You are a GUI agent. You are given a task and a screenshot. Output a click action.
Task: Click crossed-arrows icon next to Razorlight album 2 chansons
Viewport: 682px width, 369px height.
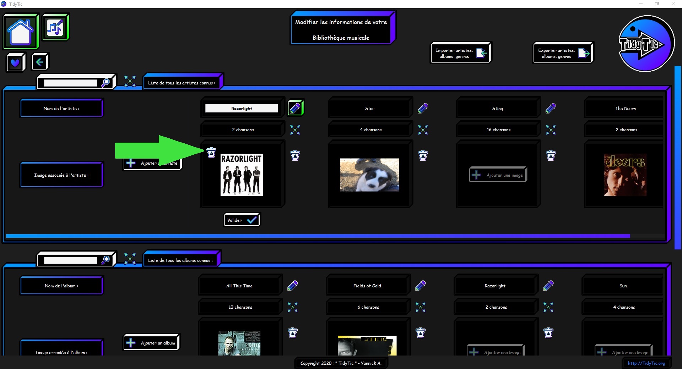coord(548,307)
